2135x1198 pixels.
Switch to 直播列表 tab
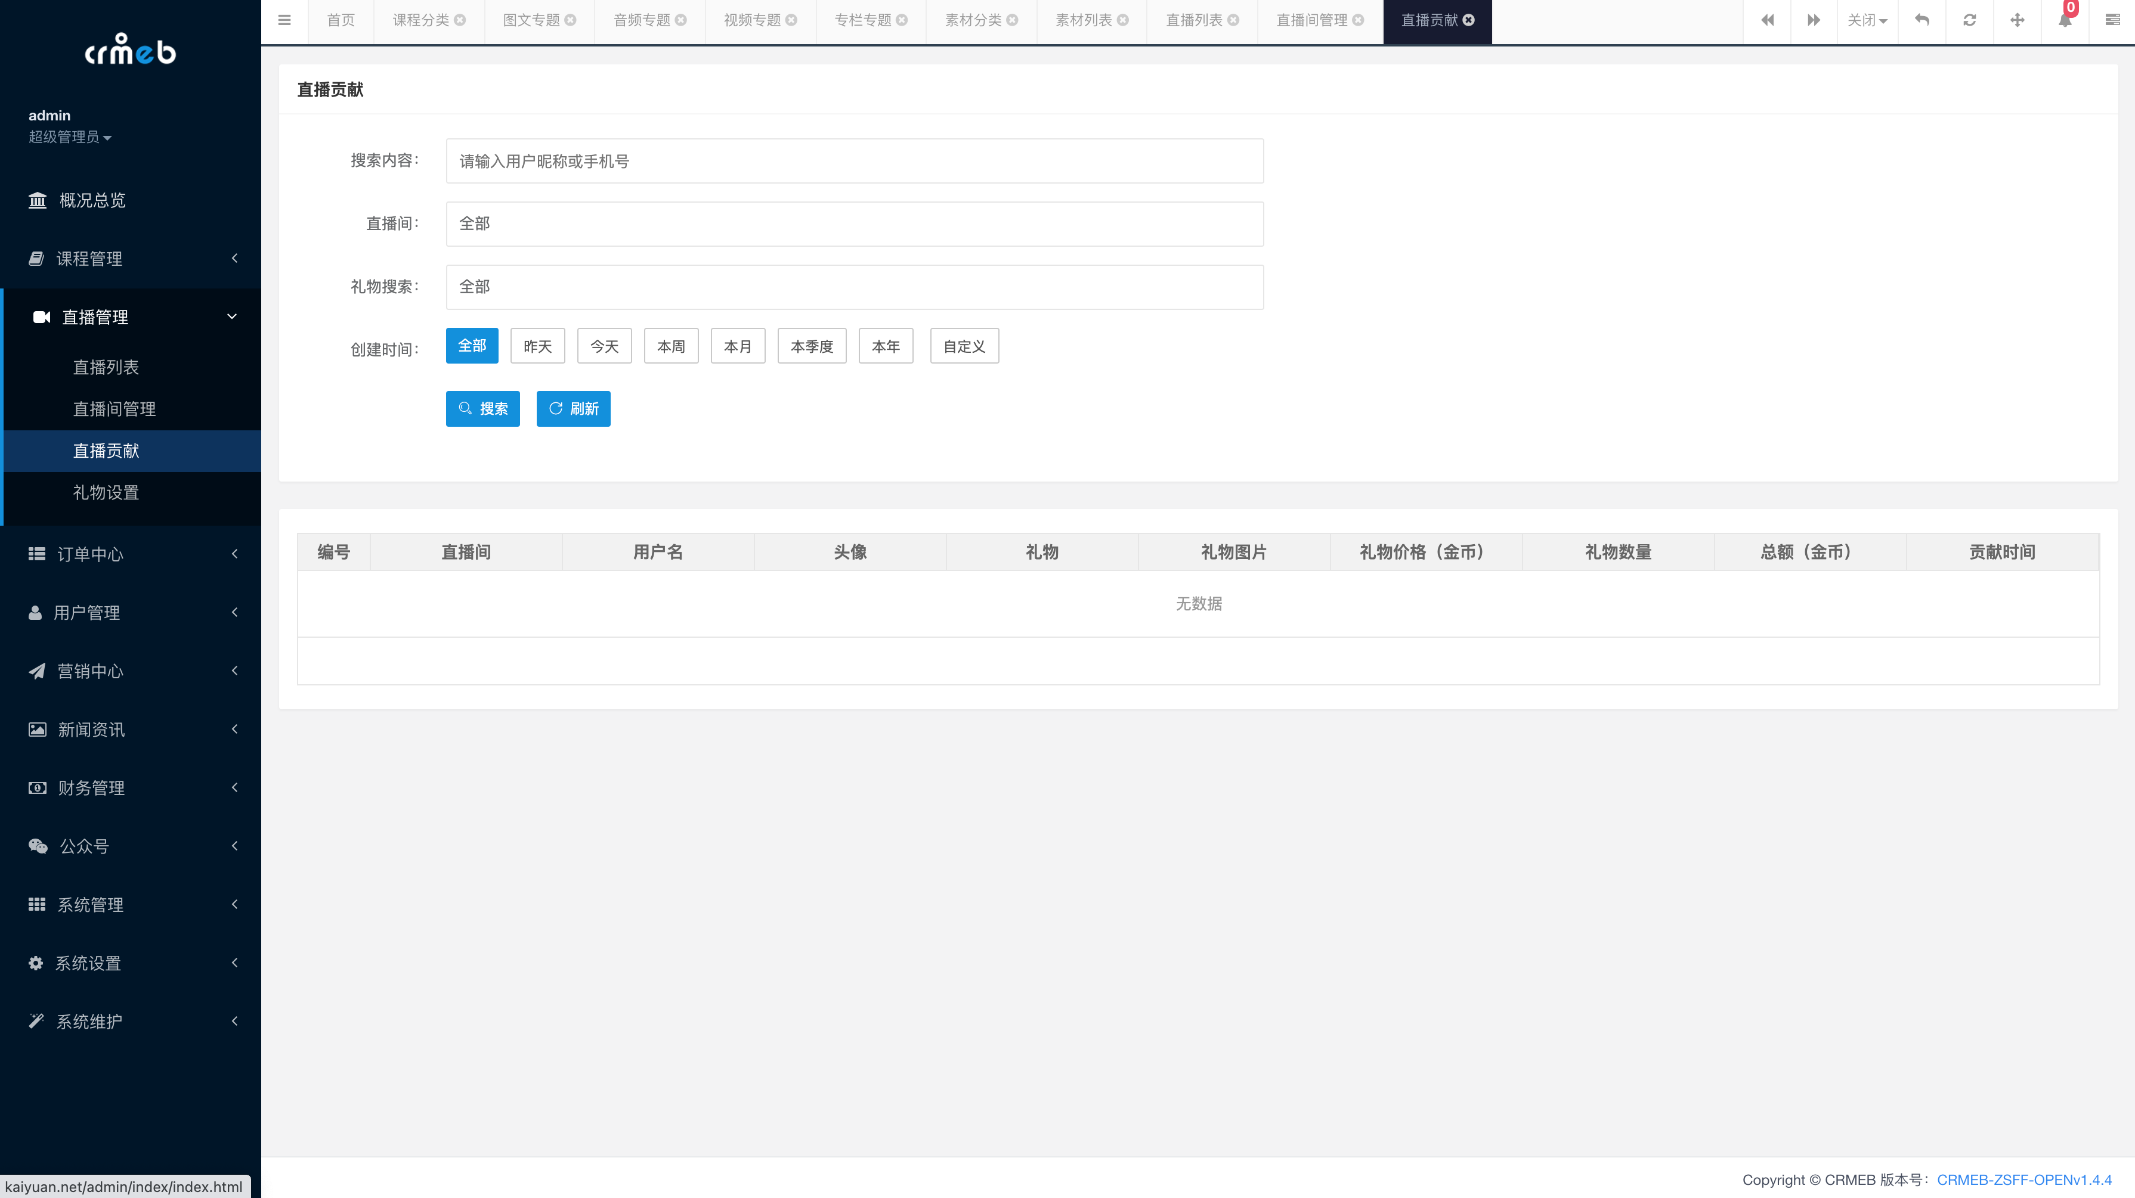point(1193,20)
